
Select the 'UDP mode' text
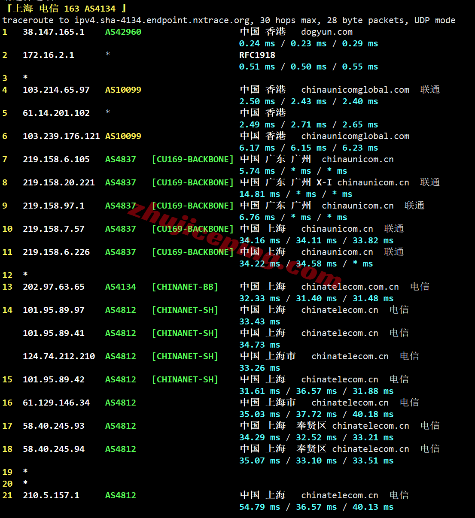(435, 20)
